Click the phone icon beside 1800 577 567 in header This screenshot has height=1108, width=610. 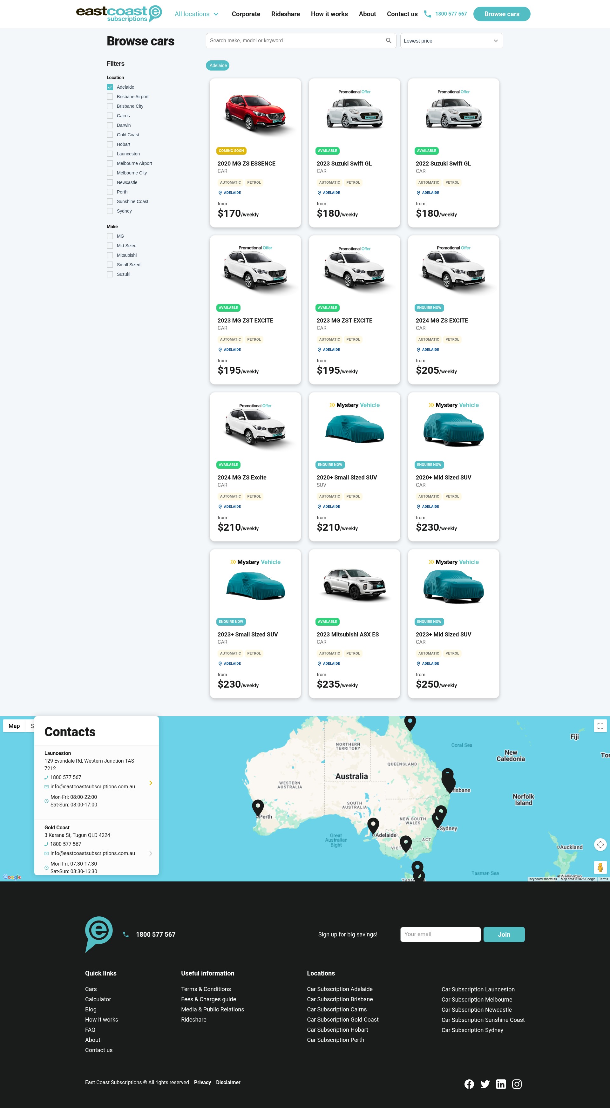click(x=427, y=14)
